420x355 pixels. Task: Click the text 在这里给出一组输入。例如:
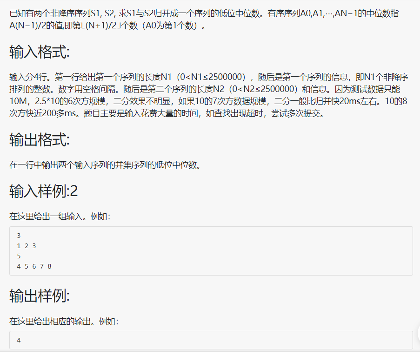[60, 216]
